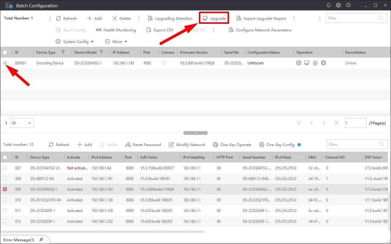Click the Upgrade button

pos(214,19)
